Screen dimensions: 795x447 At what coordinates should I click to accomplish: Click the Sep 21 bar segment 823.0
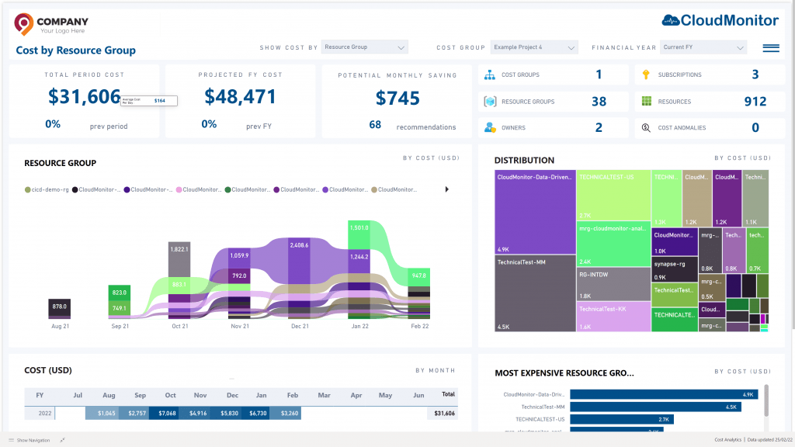click(120, 293)
